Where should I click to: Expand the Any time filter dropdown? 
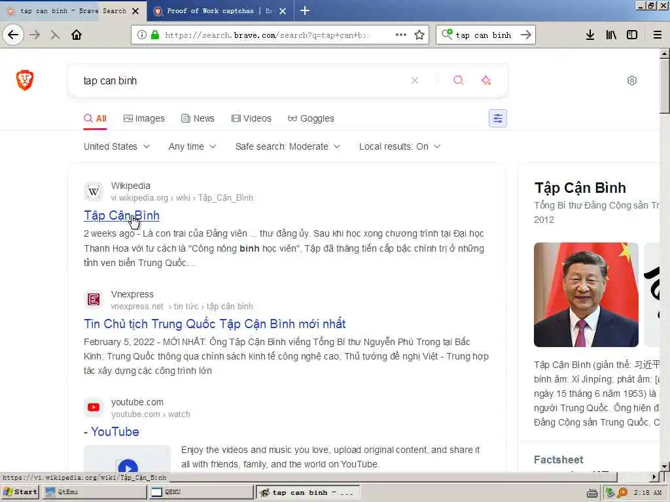[192, 146]
